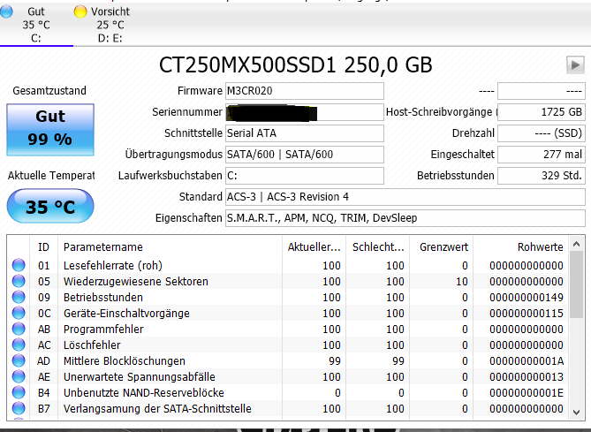Click status icon for Unbenutzte NAND-Reserveblöcke

tap(19, 392)
